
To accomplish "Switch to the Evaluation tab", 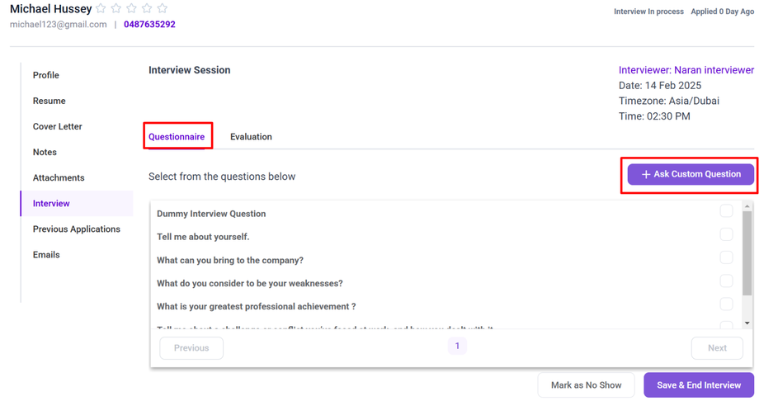I will pyautogui.click(x=251, y=137).
